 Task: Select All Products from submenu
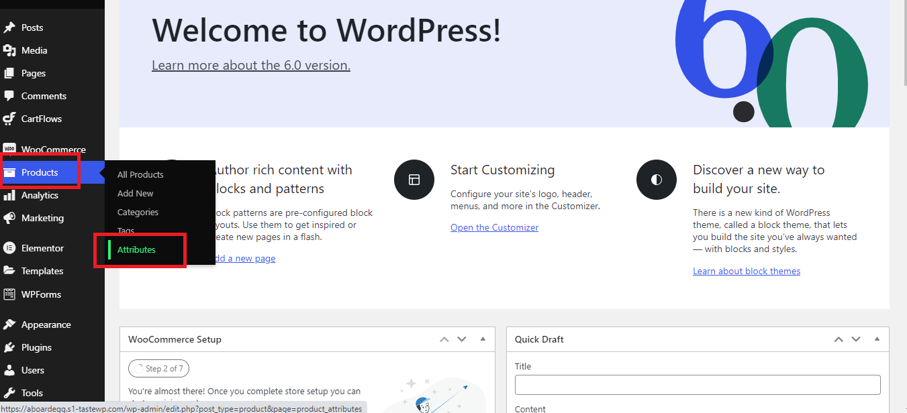pos(140,174)
